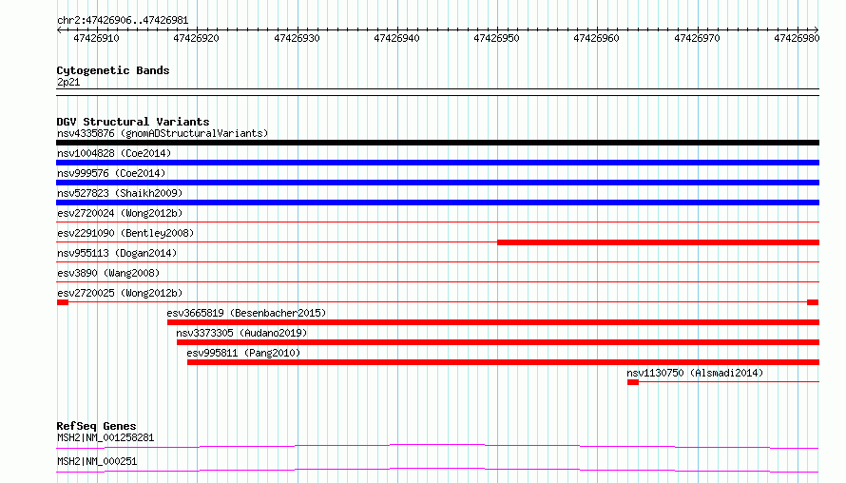Open the Cytogenetic Bands track heading
Screen dimensions: 846x483
point(113,70)
